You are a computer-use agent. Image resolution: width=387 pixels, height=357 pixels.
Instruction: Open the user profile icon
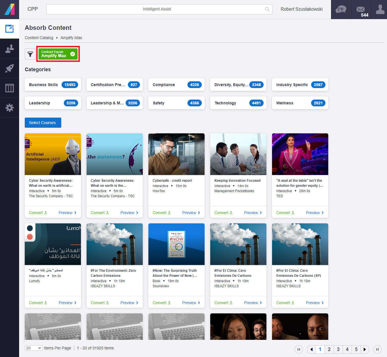[380, 10]
